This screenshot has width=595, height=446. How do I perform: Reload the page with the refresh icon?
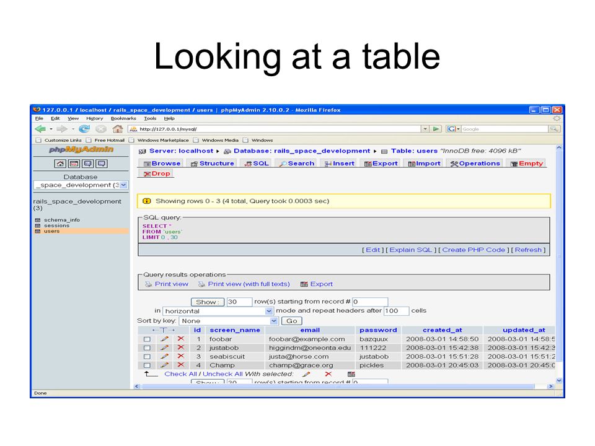(84, 129)
